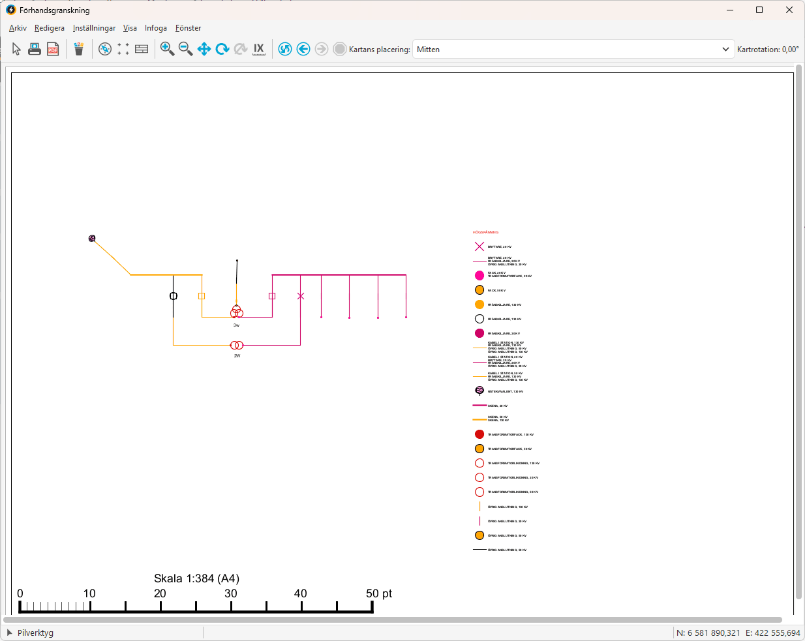The image size is (805, 641).
Task: Click the compass north arrow icon
Action: [x=105, y=49]
